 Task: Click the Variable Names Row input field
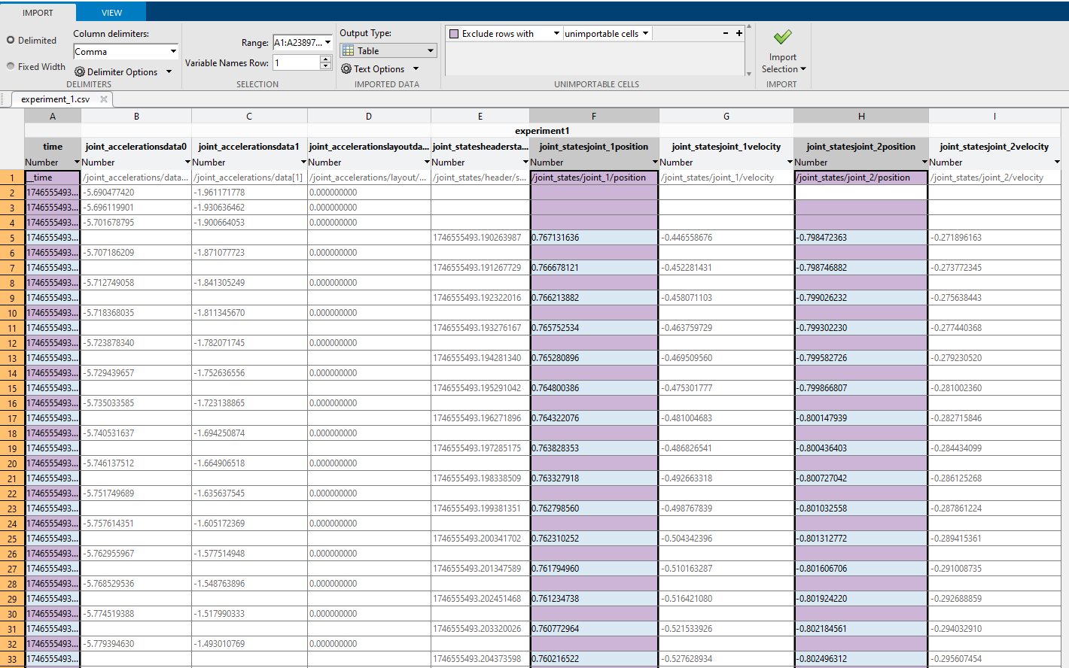coord(297,62)
